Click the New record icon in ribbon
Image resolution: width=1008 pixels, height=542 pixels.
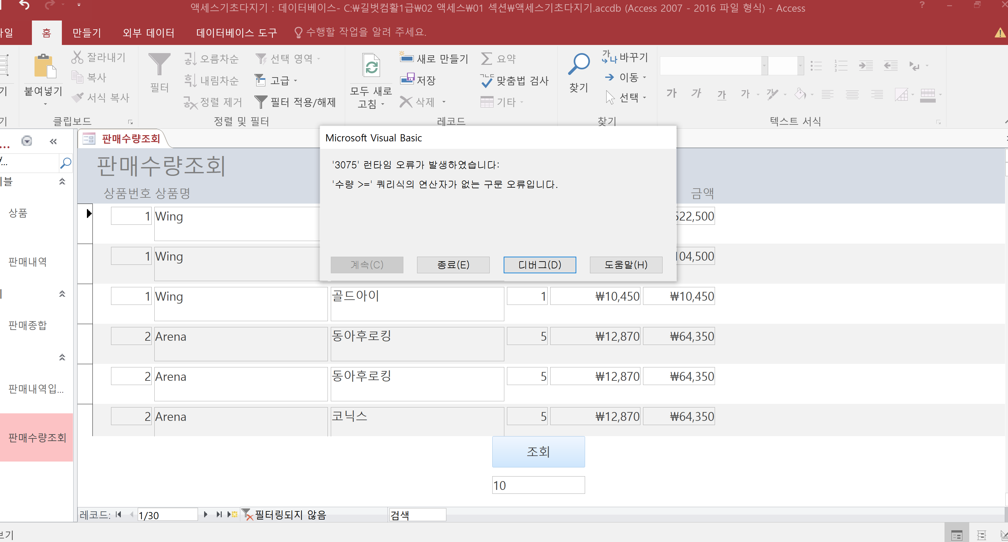[406, 58]
